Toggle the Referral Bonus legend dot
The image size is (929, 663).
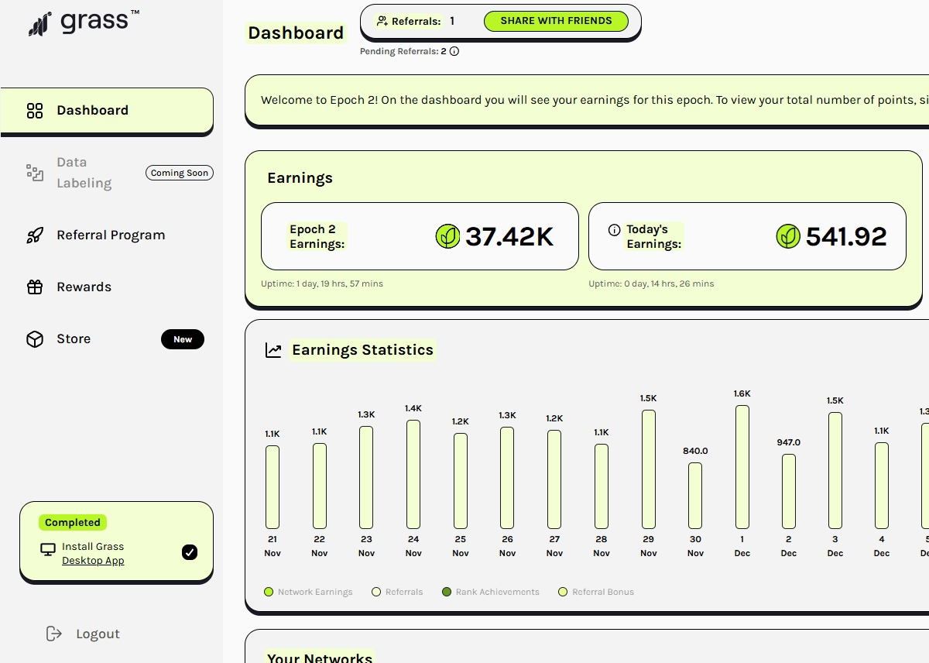tap(563, 592)
